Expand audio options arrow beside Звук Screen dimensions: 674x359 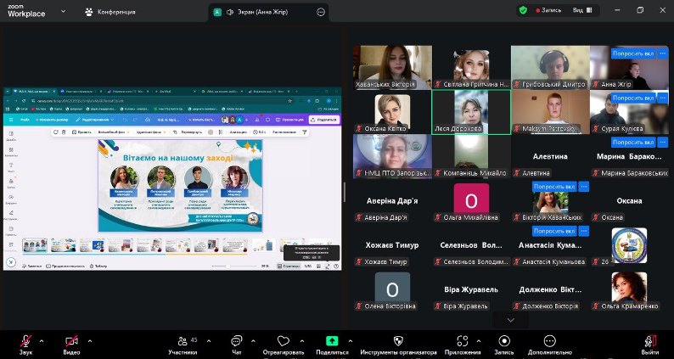(x=42, y=341)
